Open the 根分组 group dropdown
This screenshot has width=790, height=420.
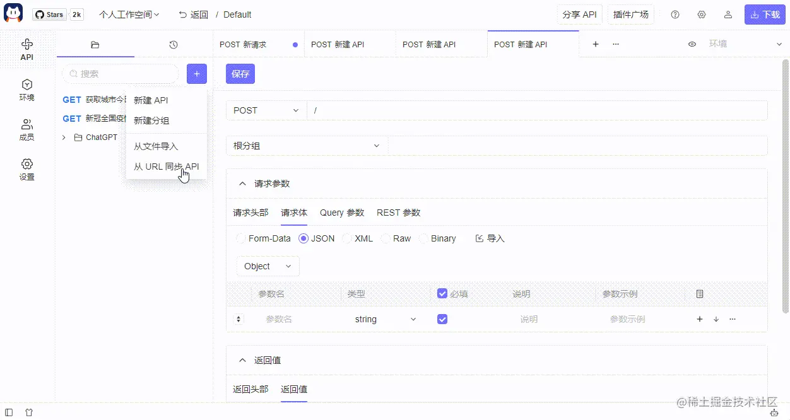[x=307, y=146]
